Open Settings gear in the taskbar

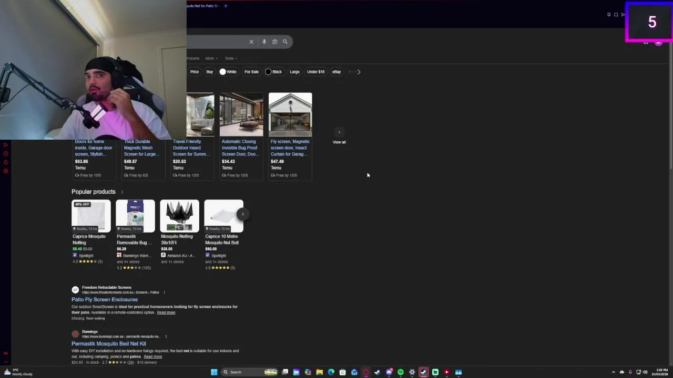tap(412, 372)
